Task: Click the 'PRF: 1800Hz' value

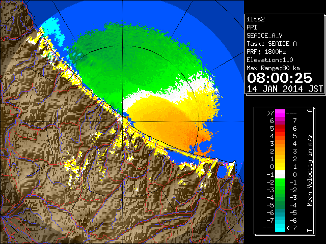Action: click(x=266, y=52)
